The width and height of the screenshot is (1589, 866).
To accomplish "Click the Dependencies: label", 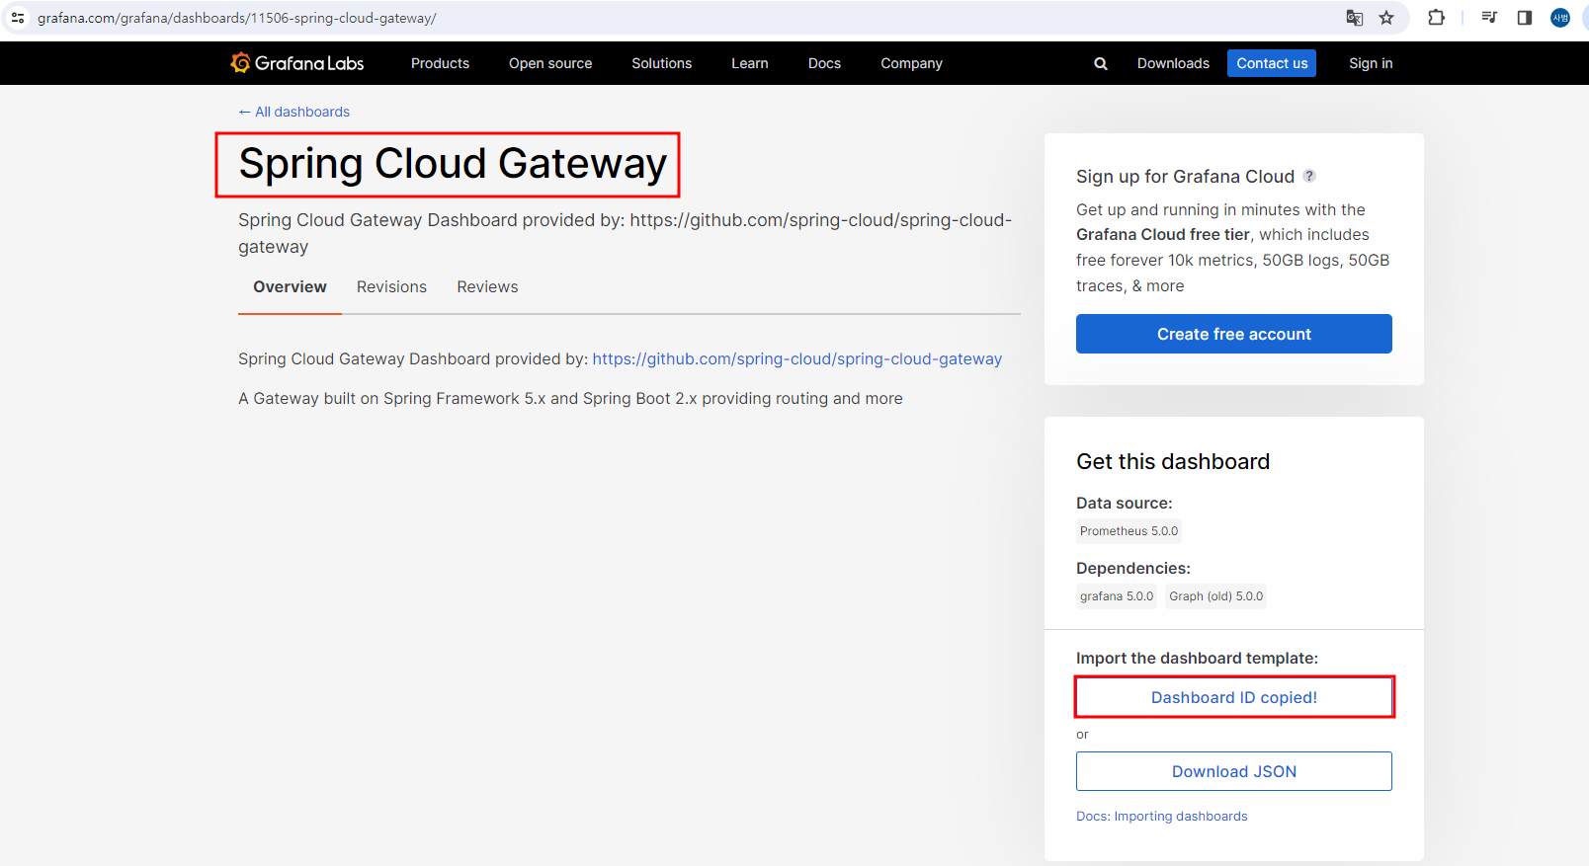I will (1133, 568).
